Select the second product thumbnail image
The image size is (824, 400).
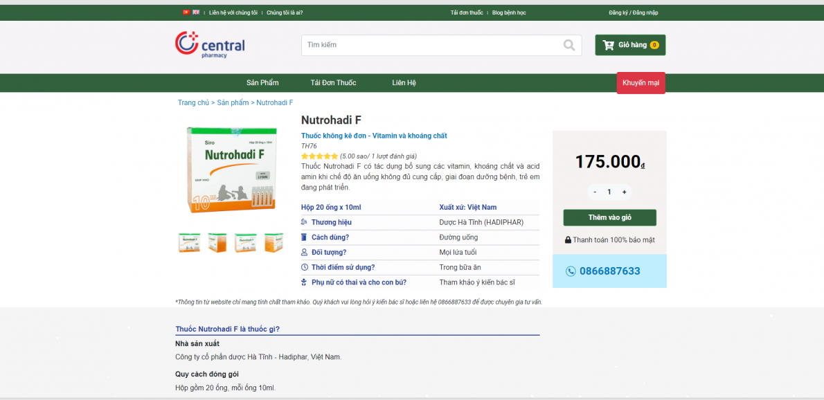(x=217, y=243)
